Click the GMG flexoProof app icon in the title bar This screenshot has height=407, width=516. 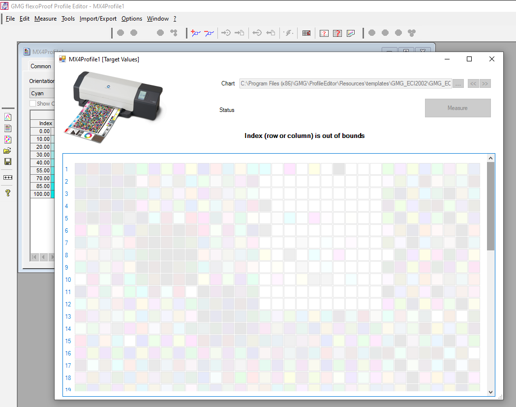pos(4,6)
